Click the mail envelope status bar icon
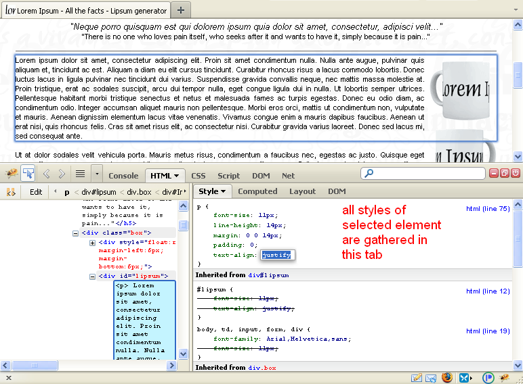The width and height of the screenshot is (523, 384). 431,379
